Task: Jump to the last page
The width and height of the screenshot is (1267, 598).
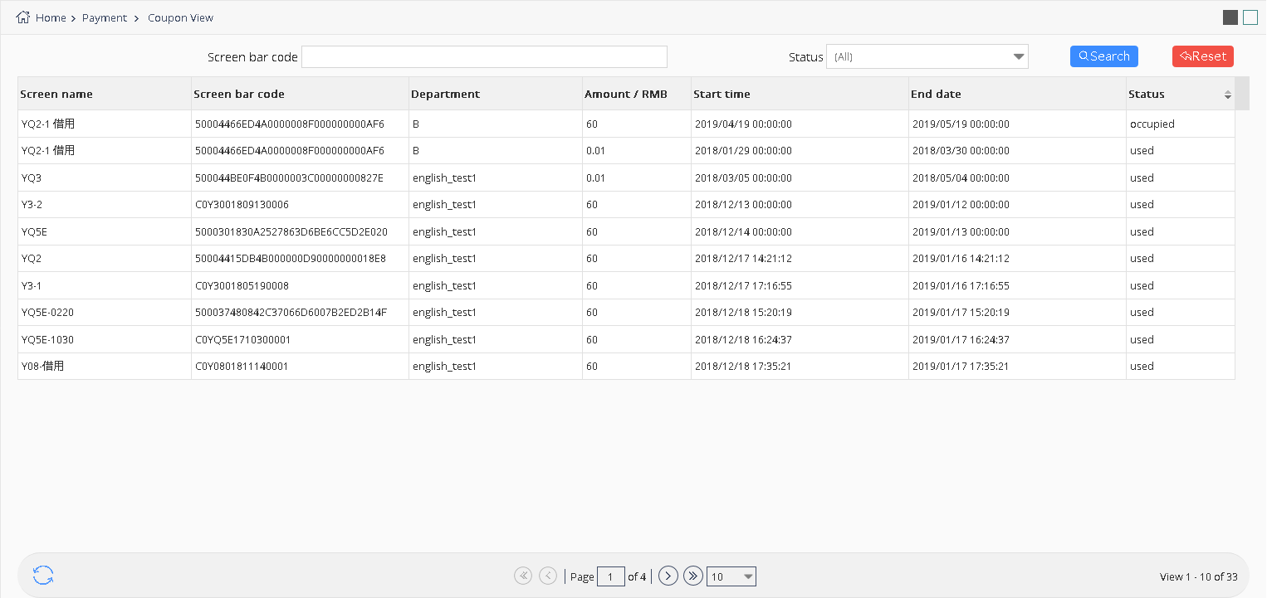Action: click(x=693, y=576)
